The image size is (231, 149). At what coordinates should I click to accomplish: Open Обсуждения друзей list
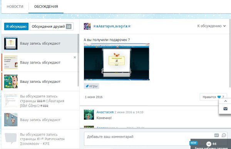[52, 27]
